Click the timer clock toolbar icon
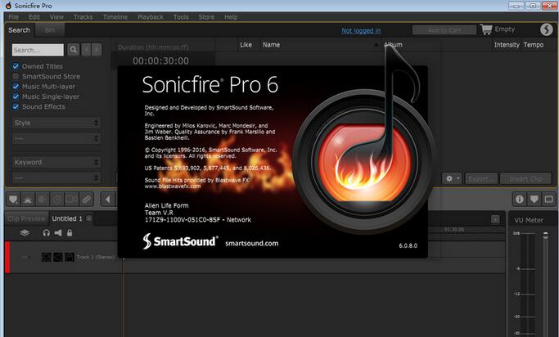559x337 pixels. tap(57, 200)
